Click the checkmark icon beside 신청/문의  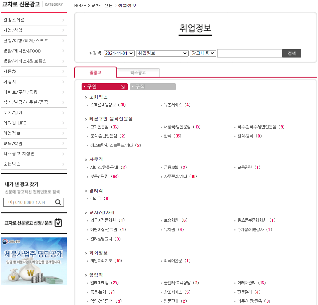coord(58,222)
